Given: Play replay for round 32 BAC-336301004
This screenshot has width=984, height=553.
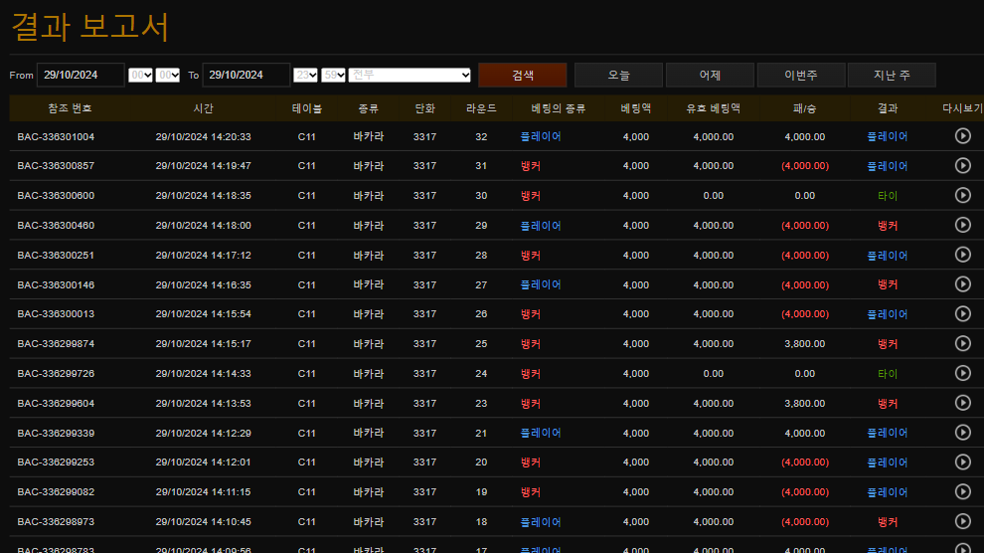Looking at the screenshot, I should point(962,136).
